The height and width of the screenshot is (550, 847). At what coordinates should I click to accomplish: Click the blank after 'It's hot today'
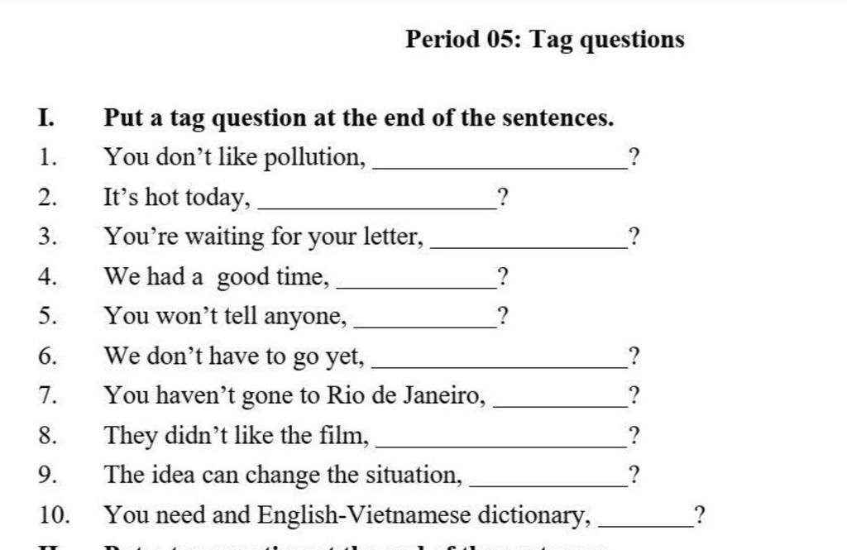[377, 203]
